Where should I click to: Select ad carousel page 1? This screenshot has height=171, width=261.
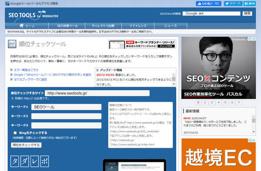[198, 103]
